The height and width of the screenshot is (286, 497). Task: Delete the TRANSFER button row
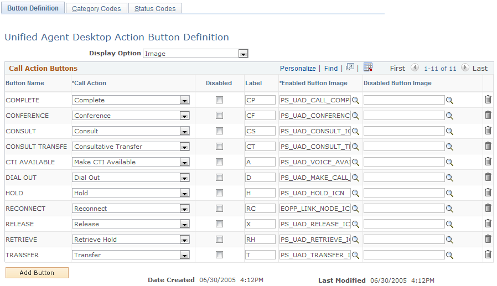[488, 254]
